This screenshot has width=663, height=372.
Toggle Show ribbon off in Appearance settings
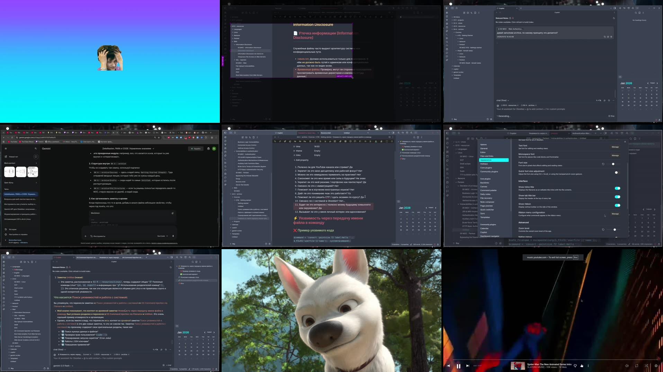[618, 205]
